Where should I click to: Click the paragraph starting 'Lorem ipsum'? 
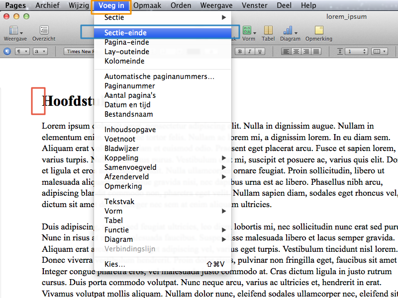[219, 165]
